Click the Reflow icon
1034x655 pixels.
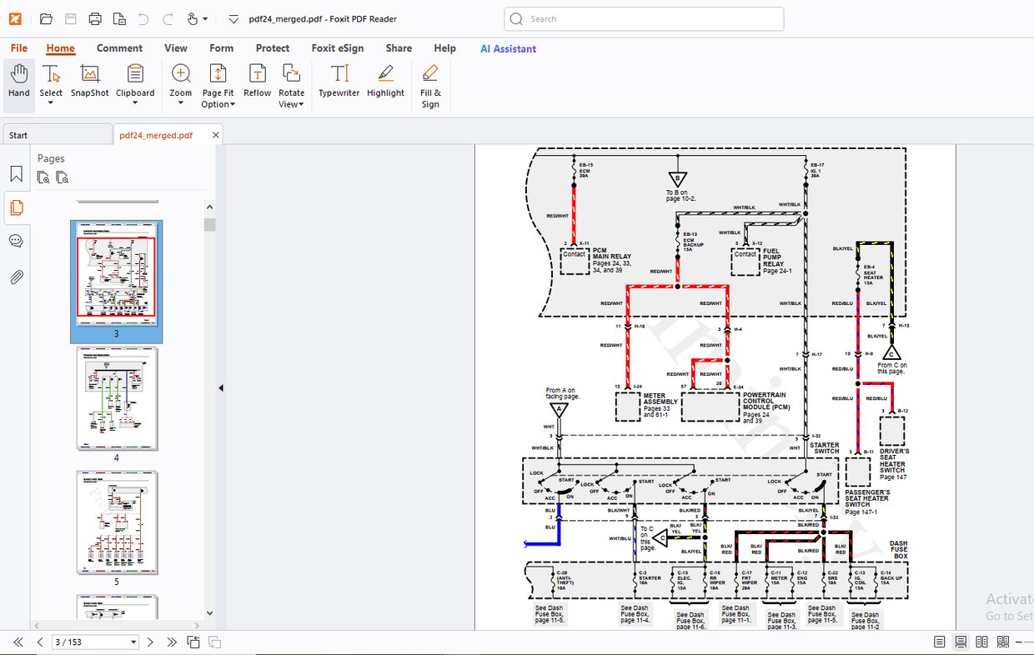coord(257,82)
